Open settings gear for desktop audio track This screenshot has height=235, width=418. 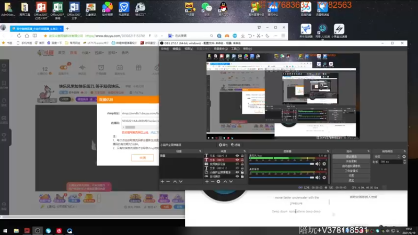324,178
